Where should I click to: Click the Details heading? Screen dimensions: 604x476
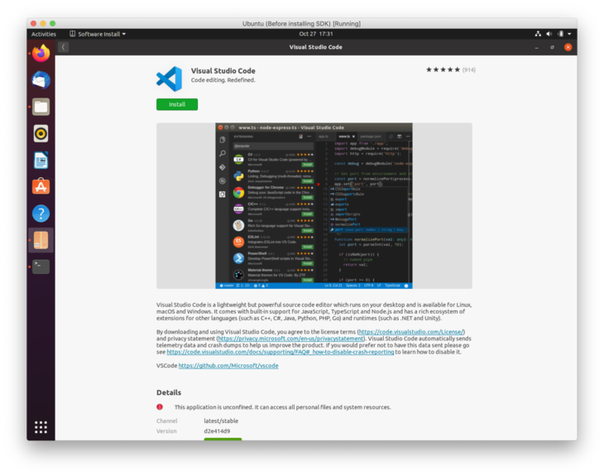coord(169,392)
